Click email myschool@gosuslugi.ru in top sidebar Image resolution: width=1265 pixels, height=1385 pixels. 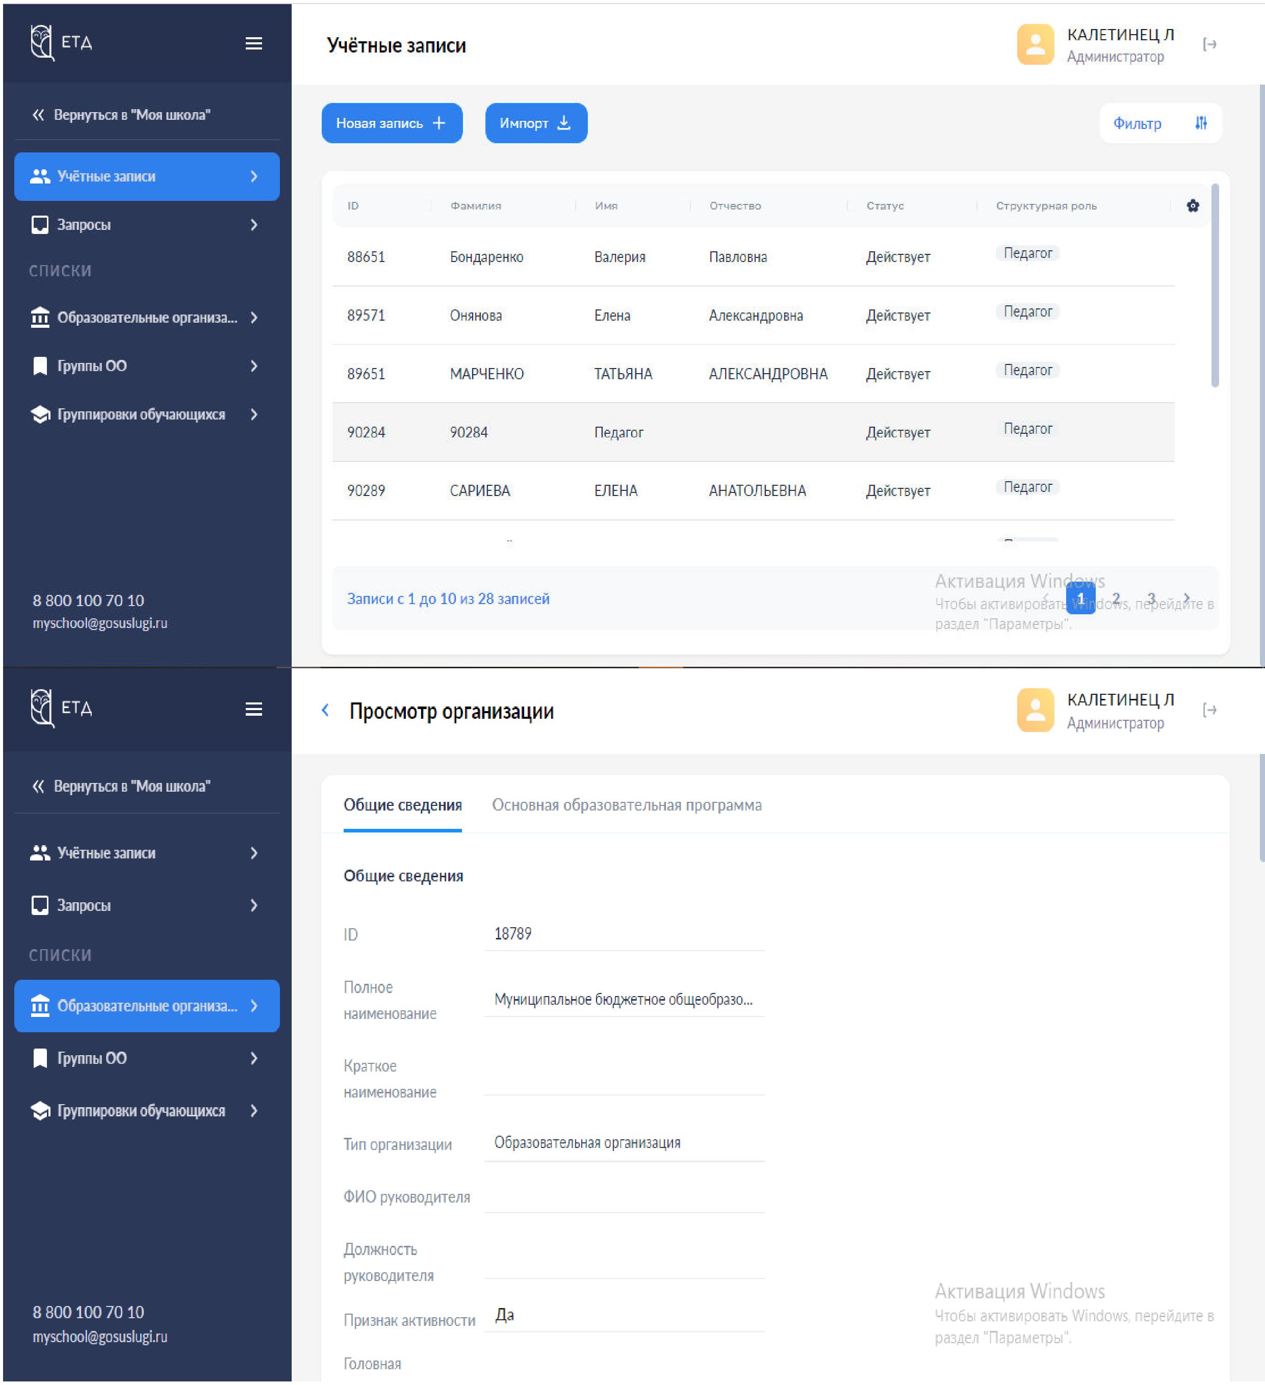click(x=100, y=623)
